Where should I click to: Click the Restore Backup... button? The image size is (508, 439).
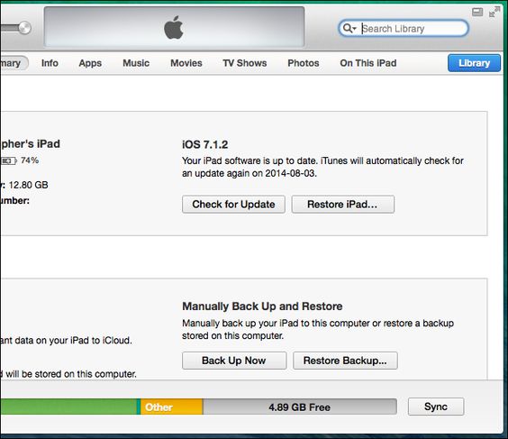[x=345, y=361]
